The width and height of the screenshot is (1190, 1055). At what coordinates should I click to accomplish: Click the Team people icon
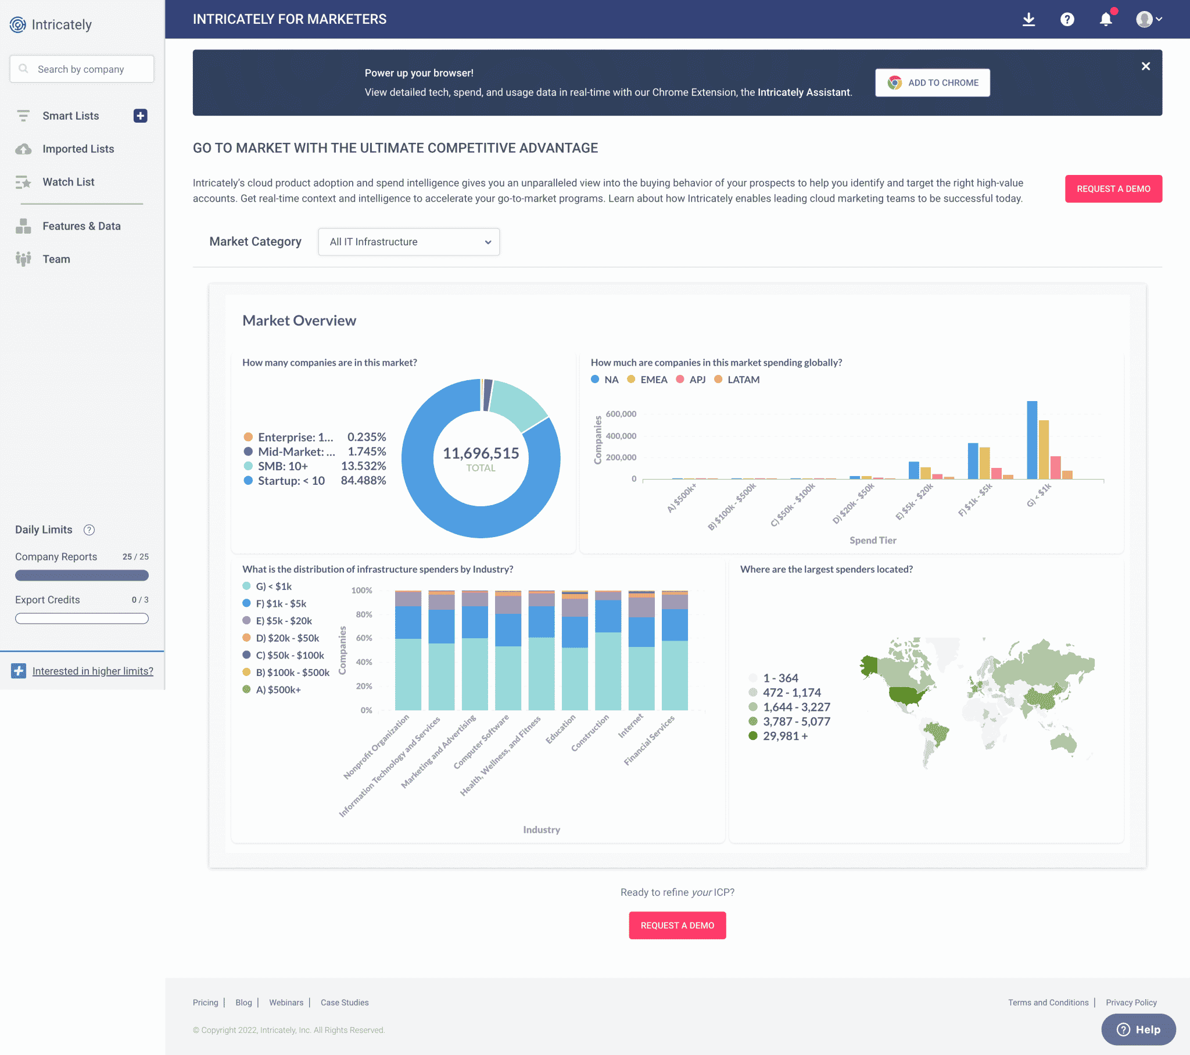tap(23, 259)
